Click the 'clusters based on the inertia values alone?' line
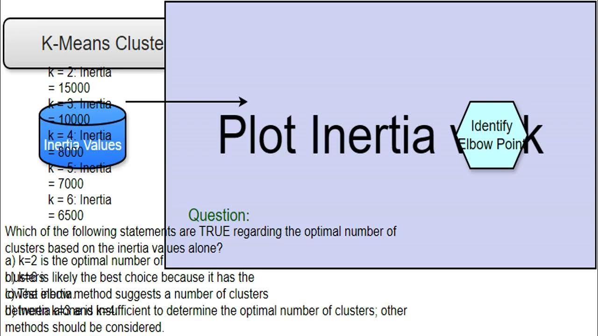The image size is (598, 336). click(x=114, y=248)
